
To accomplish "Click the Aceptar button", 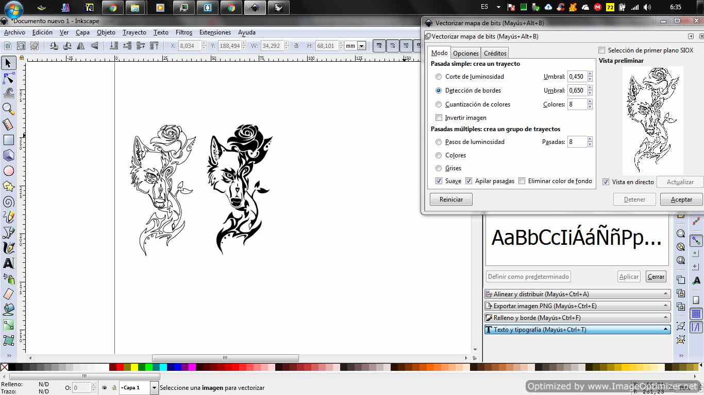I will click(x=681, y=200).
